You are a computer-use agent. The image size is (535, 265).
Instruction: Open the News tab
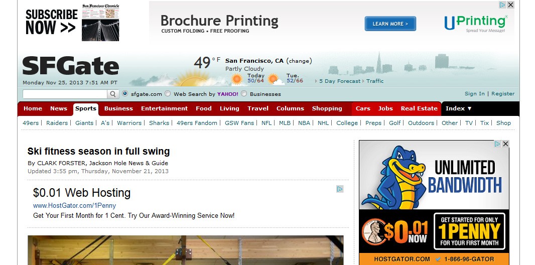pyautogui.click(x=59, y=108)
